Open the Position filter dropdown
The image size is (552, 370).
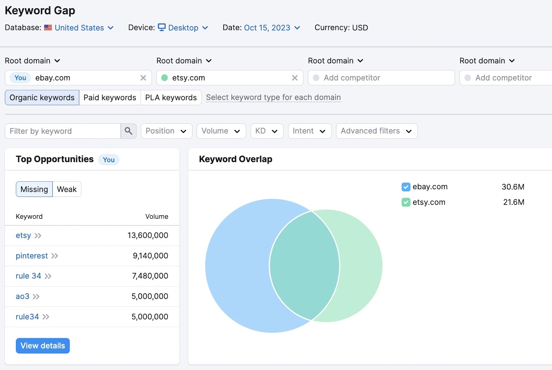(166, 131)
